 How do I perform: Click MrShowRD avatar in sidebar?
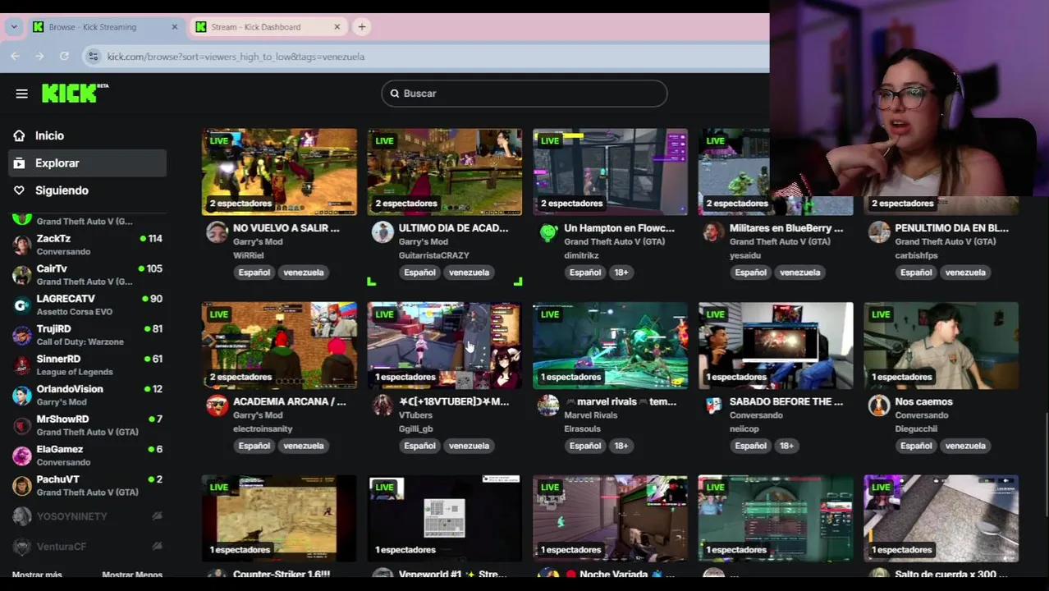coord(22,425)
